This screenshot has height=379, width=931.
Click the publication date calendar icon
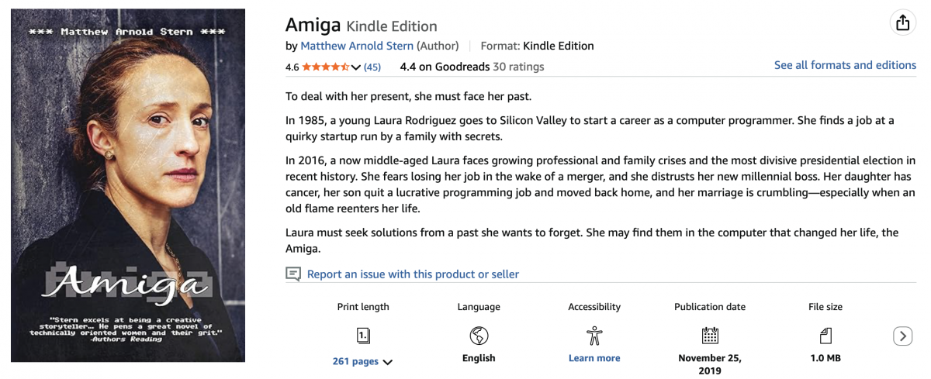[x=710, y=336]
